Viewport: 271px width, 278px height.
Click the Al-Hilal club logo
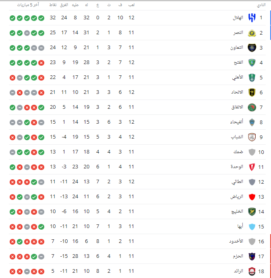(252, 18)
